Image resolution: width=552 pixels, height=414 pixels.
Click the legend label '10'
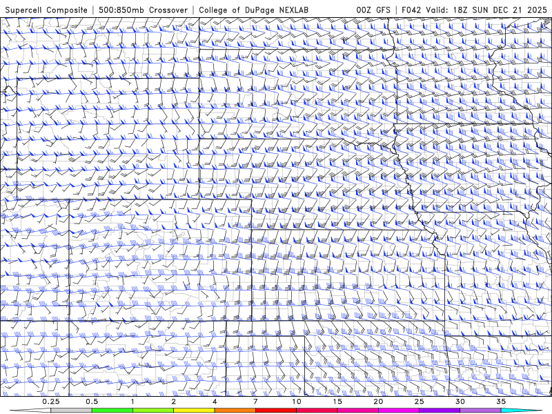tap(297, 402)
